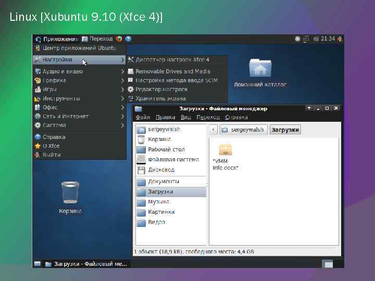Select Документы folder in sidebar
The height and width of the screenshot is (281, 375).
point(171,182)
